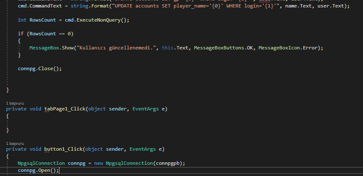This screenshot has width=363, height=176.
Task: Click EventArgs in the tabPage1_Click signature
Action: click(x=146, y=109)
